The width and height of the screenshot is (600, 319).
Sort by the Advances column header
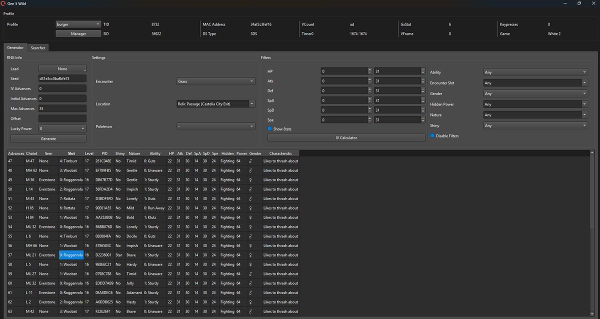pyautogui.click(x=16, y=153)
